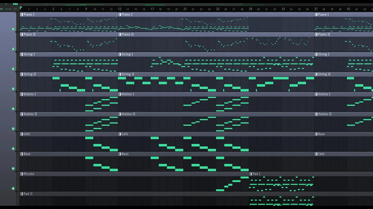This screenshot has height=209, width=373.
Task: Toggle mute on the String I track
Action: click(13, 69)
